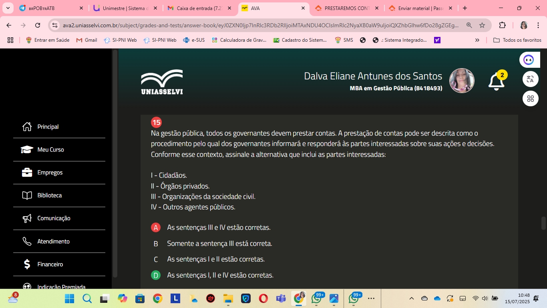Click the page vertical scrollbar thumb
547x308 pixels.
(x=543, y=223)
